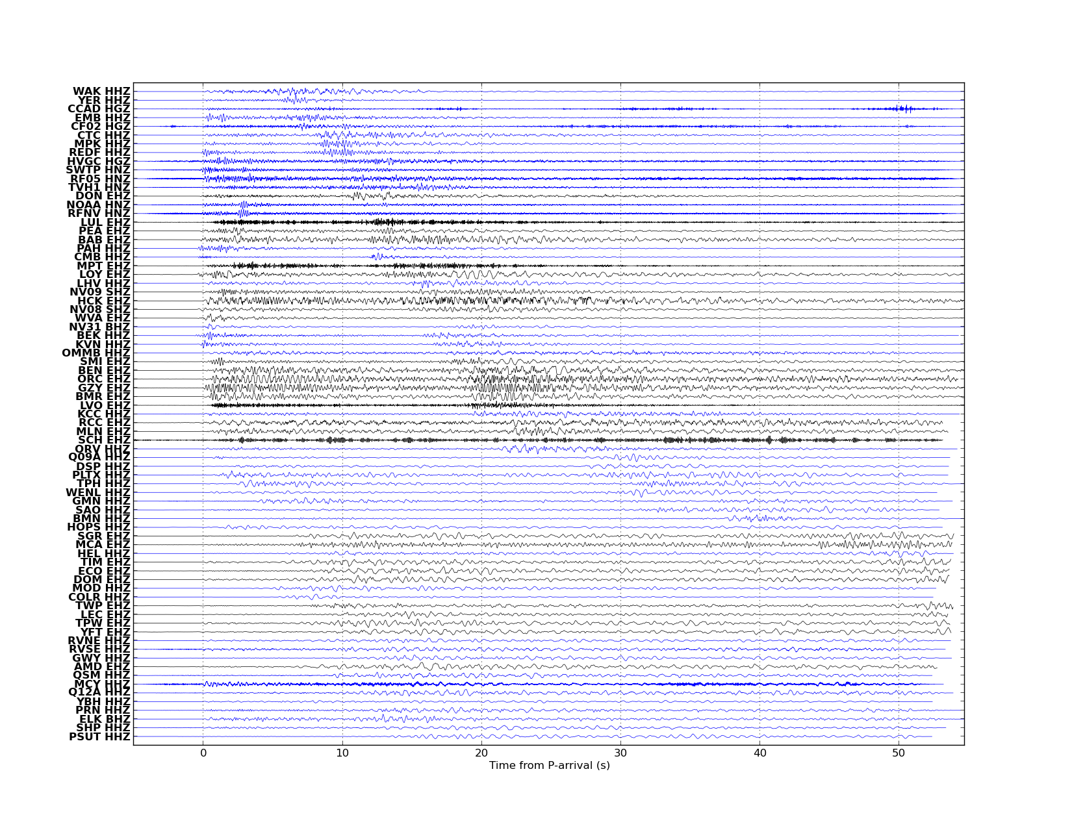Screen dimensions: 1072x828
Task: Select the PSUT HHZ station label
Action: pyautogui.click(x=99, y=736)
